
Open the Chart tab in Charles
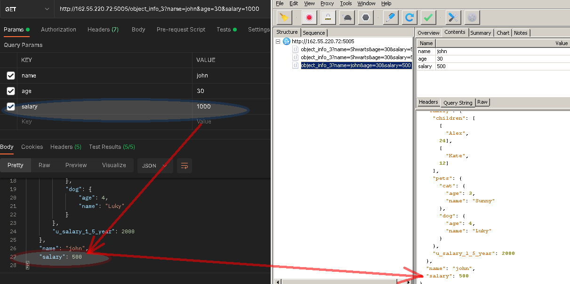503,33
